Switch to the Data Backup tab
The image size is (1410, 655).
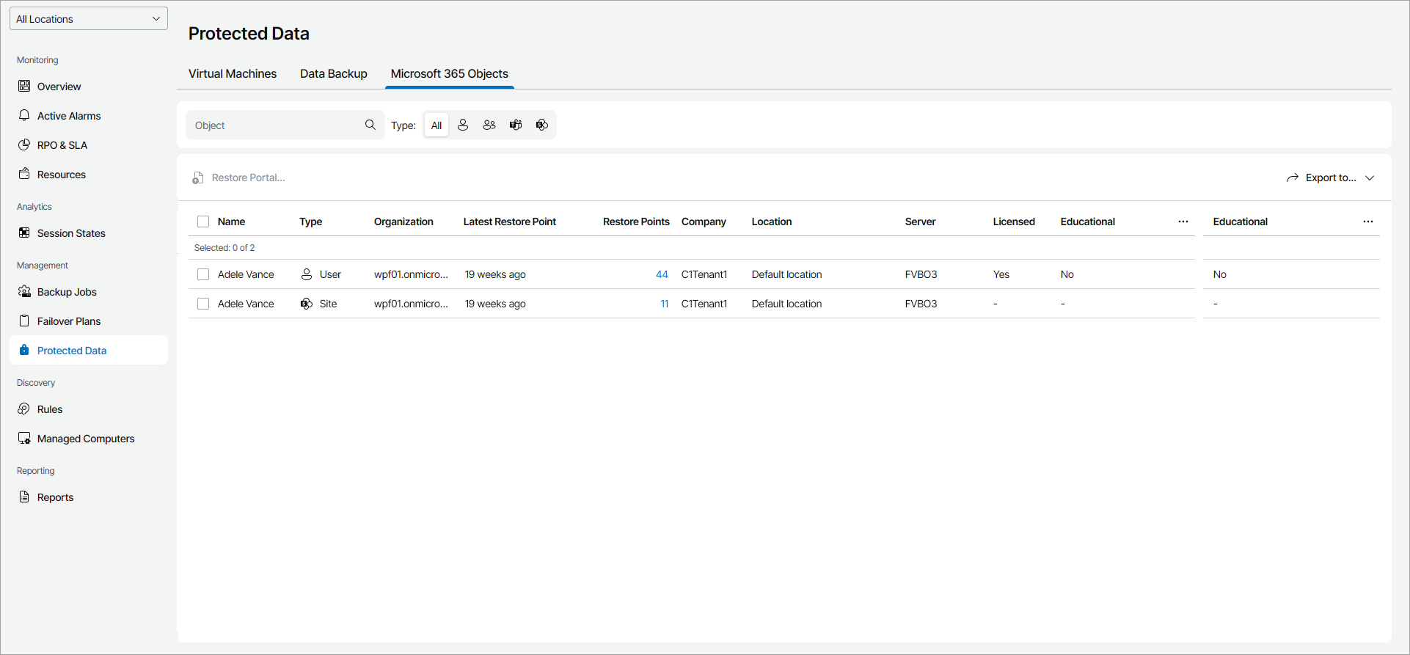[334, 74]
